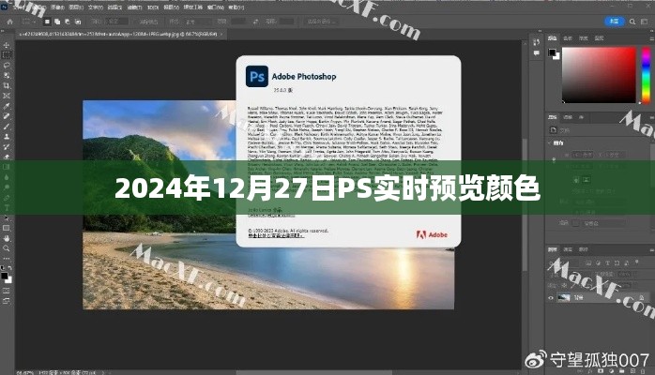Image resolution: width=655 pixels, height=375 pixels.
Task: Select the History Brush tool
Action: (7, 147)
